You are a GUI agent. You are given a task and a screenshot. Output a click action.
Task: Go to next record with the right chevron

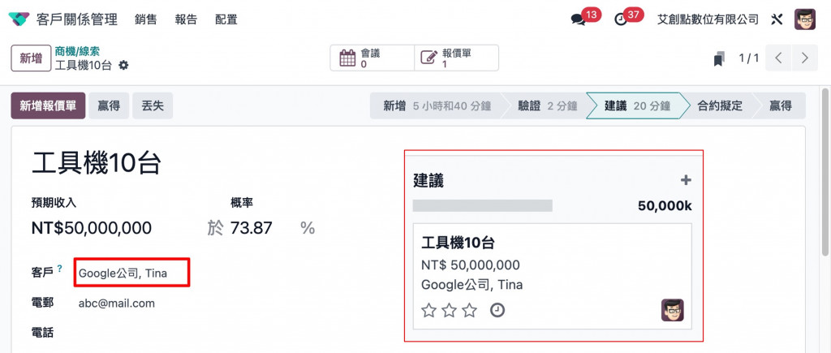tap(804, 58)
